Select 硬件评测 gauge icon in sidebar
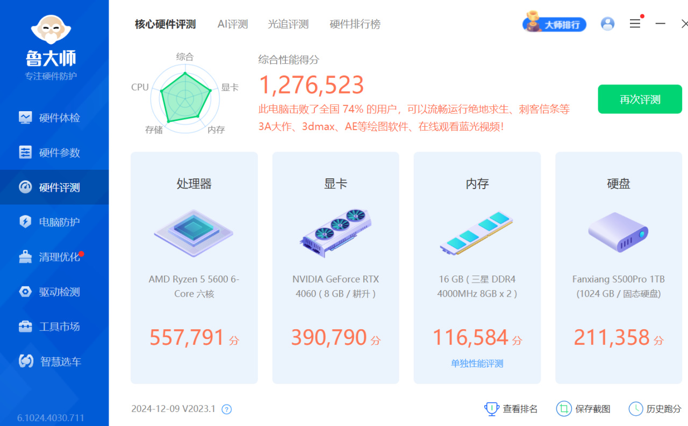The height and width of the screenshot is (426, 688). click(x=25, y=187)
